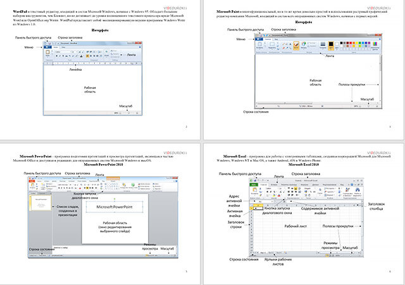Click the Shapes gallery icon in Paint
The width and height of the screenshot is (405, 285).
tap(304, 44)
